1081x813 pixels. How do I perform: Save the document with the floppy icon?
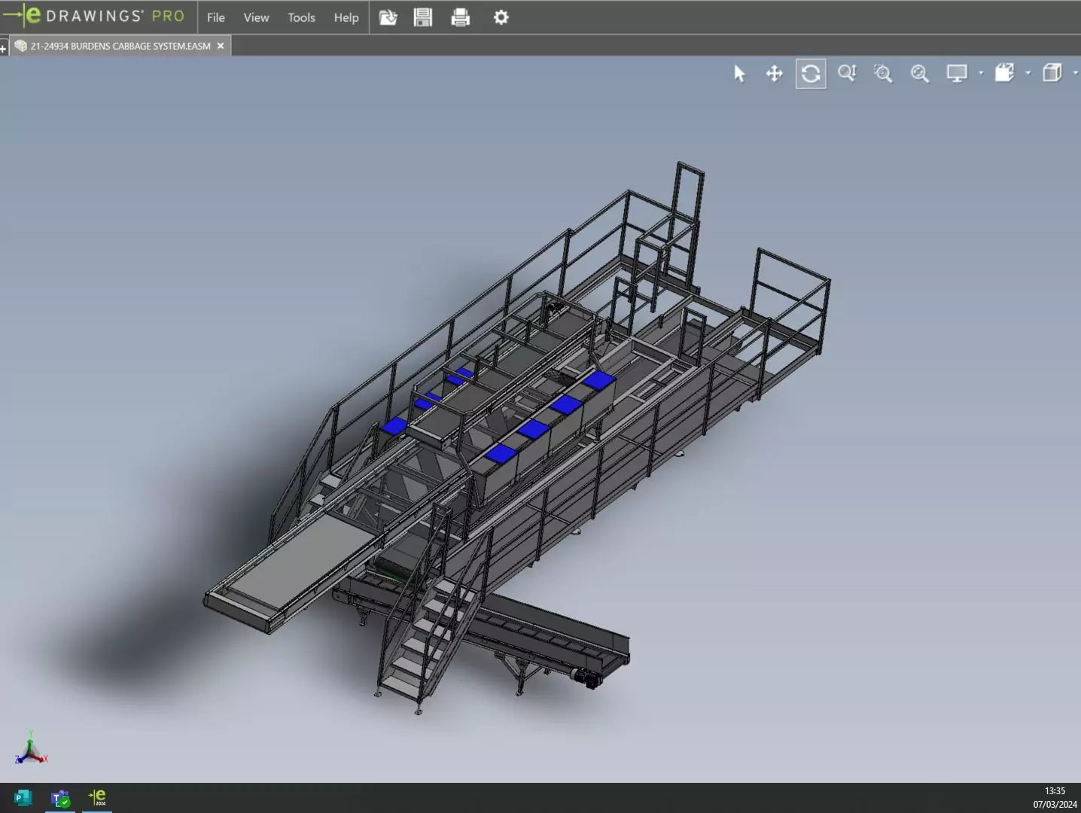tap(423, 17)
